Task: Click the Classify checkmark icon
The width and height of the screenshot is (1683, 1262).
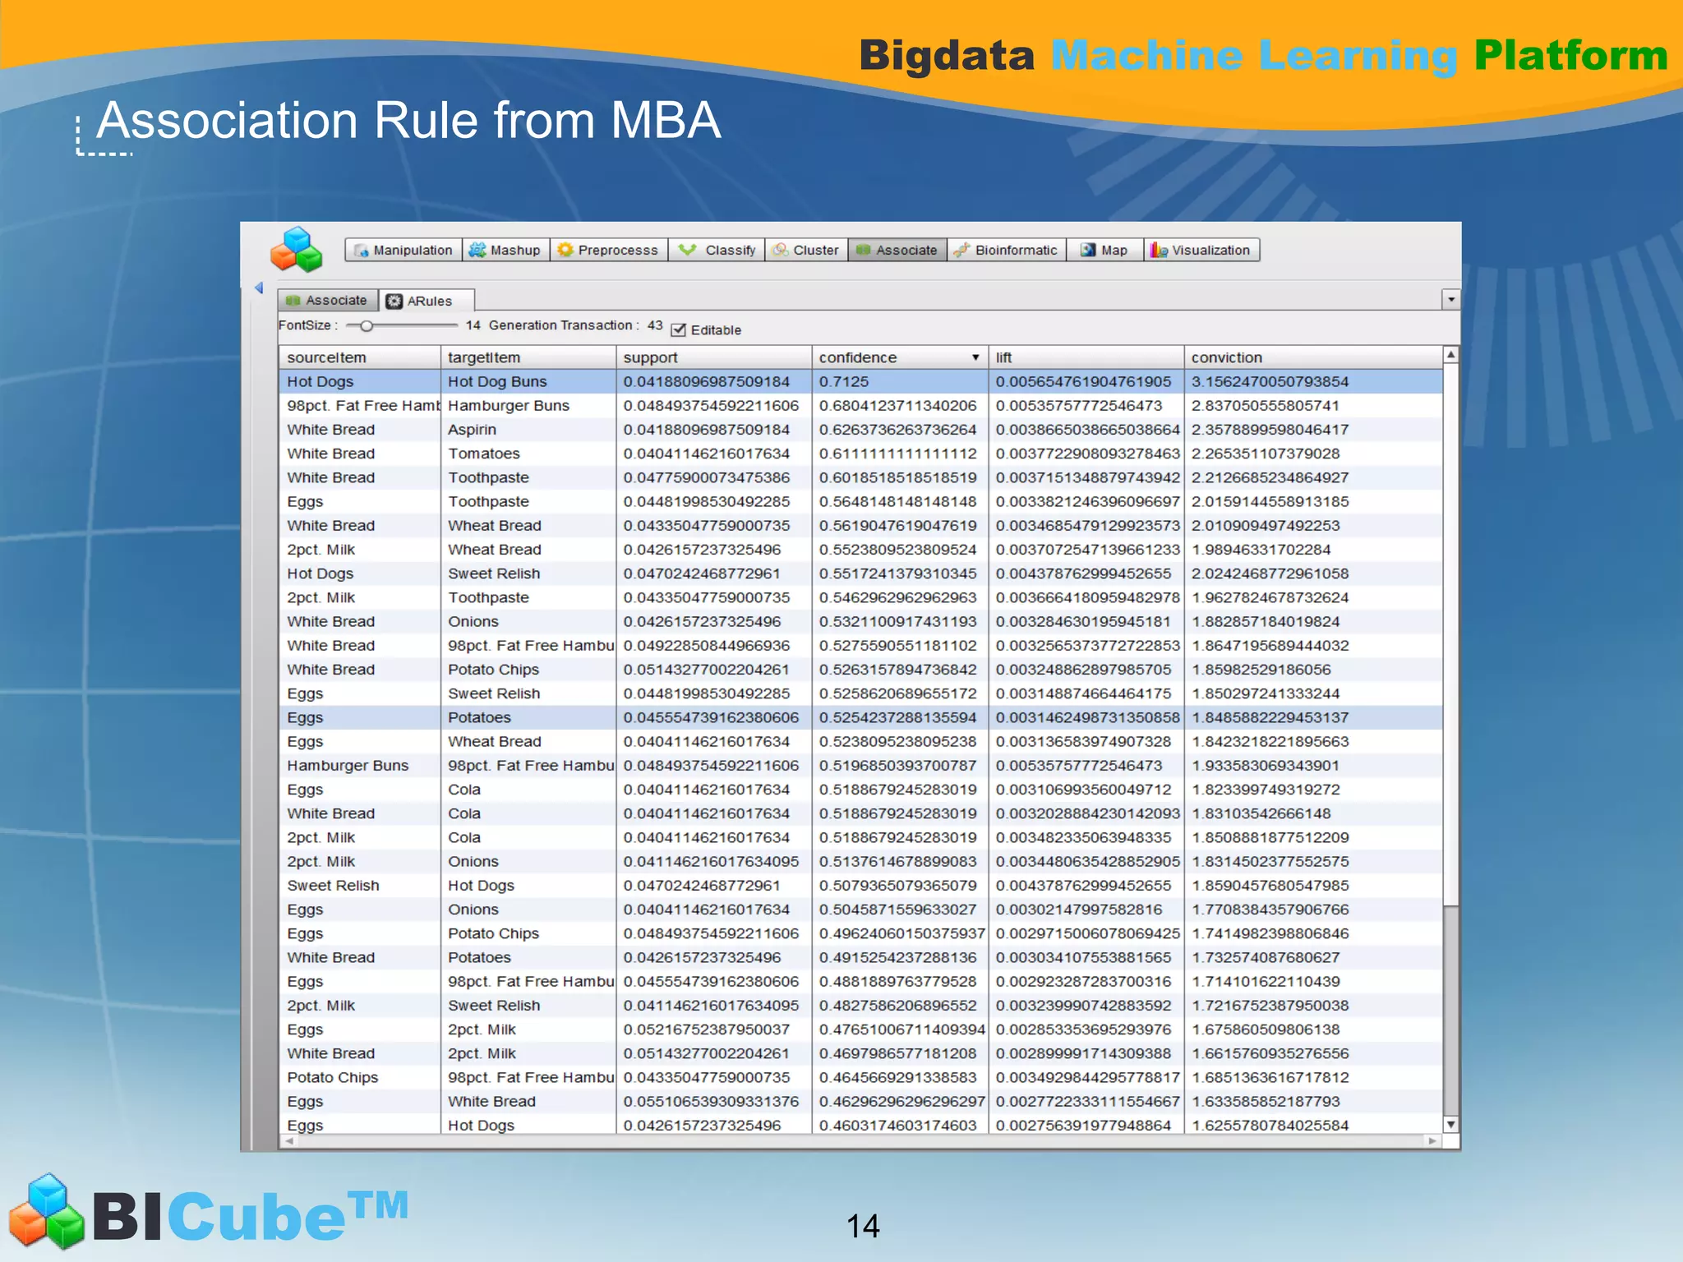Action: click(x=688, y=250)
